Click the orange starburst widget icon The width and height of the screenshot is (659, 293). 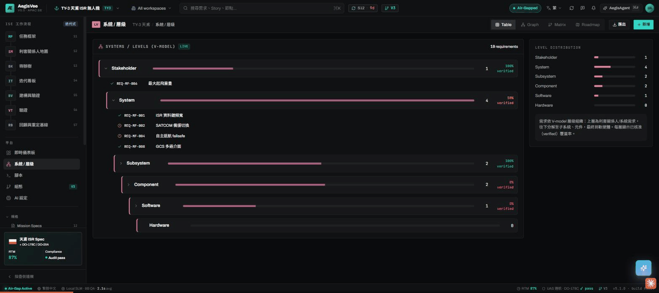click(650, 283)
